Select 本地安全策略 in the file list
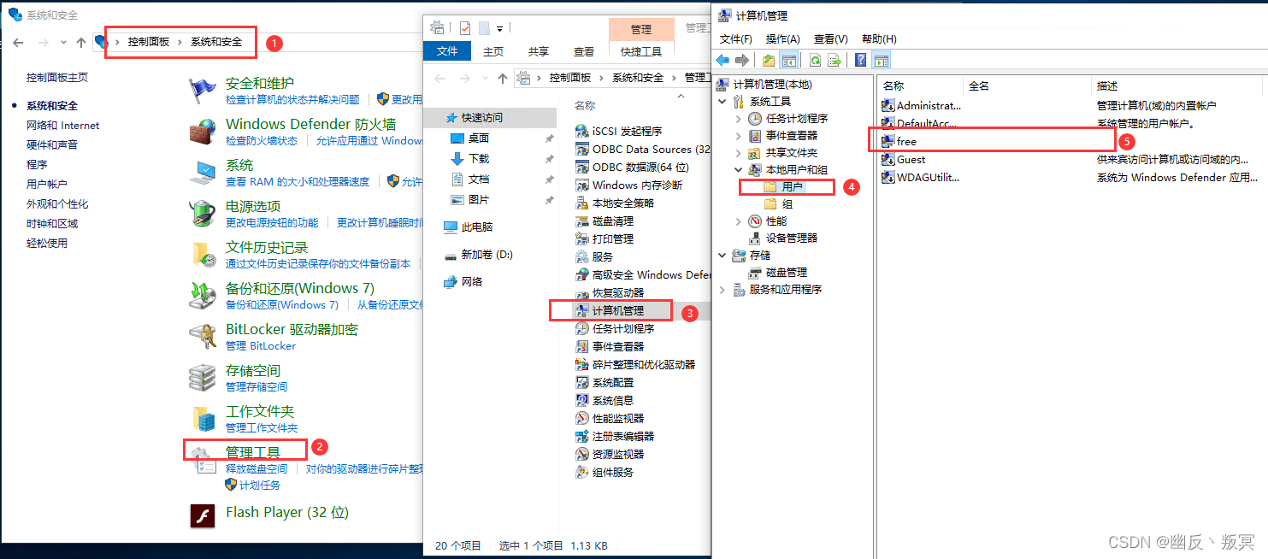The height and width of the screenshot is (559, 1268). (615, 203)
